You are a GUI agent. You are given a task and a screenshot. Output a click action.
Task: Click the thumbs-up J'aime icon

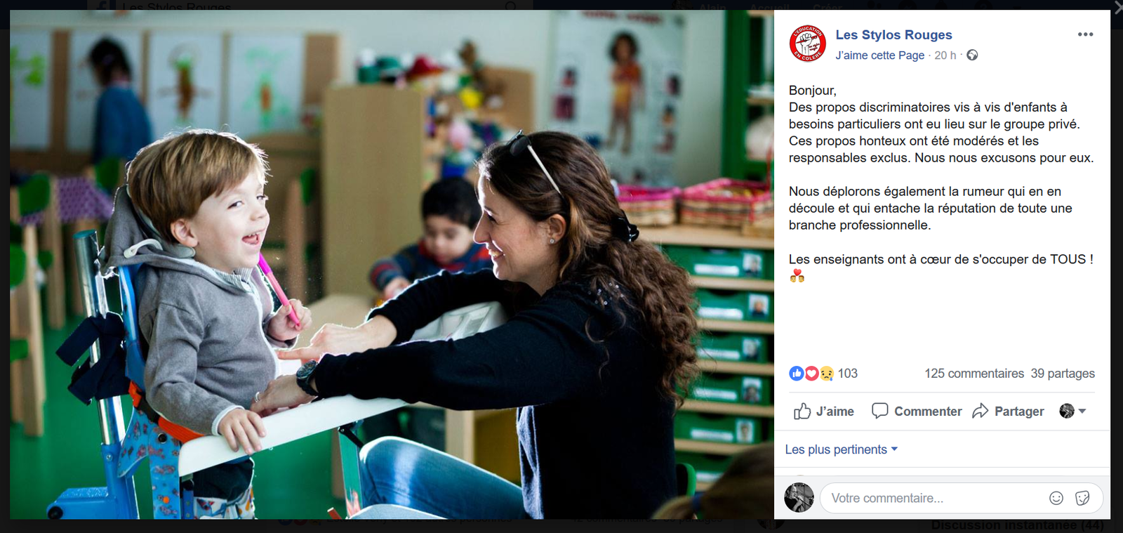(802, 411)
